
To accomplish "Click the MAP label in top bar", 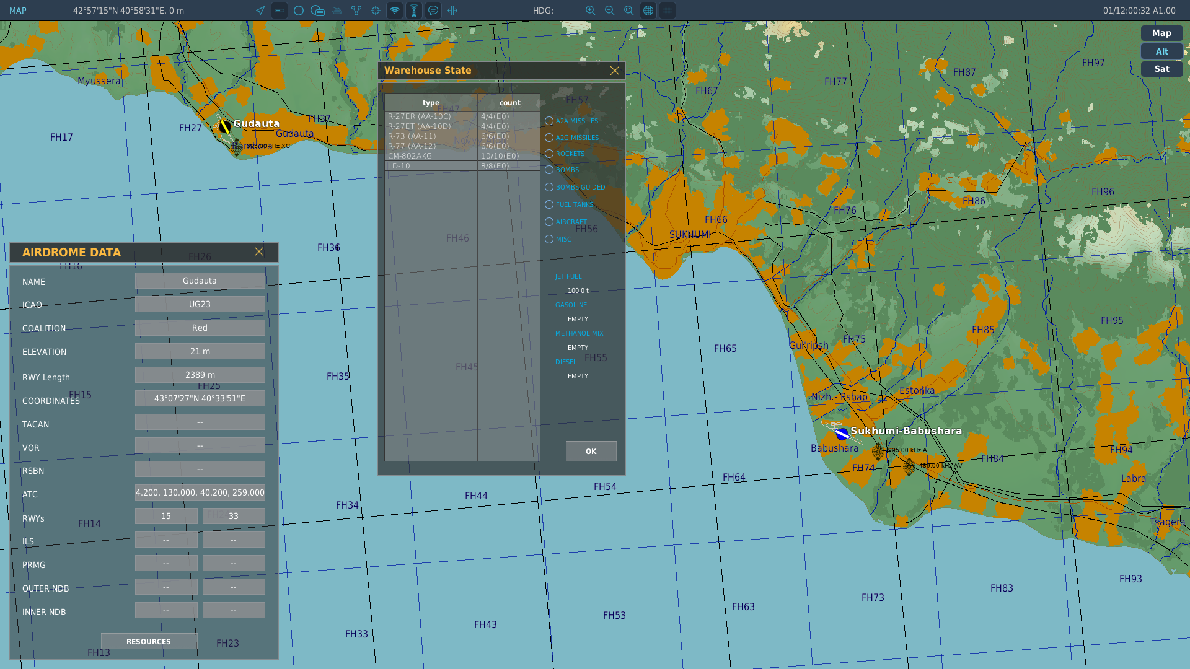I will coord(18,11).
